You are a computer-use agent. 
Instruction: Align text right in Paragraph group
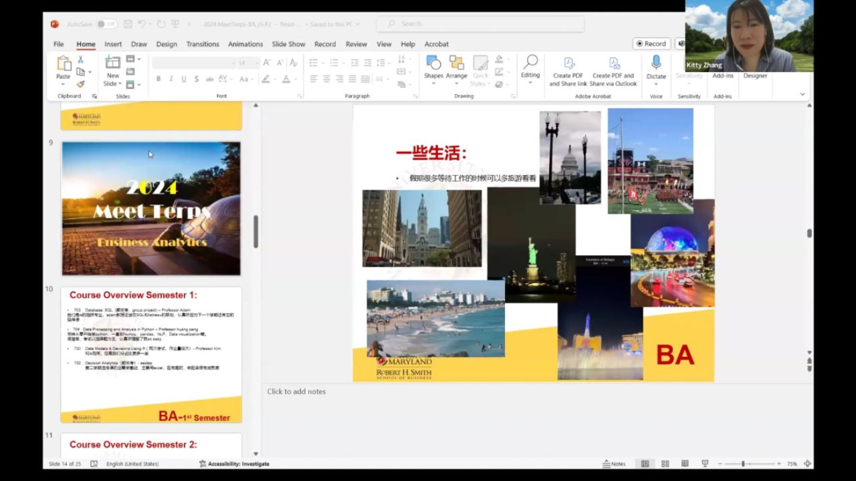[x=339, y=79]
